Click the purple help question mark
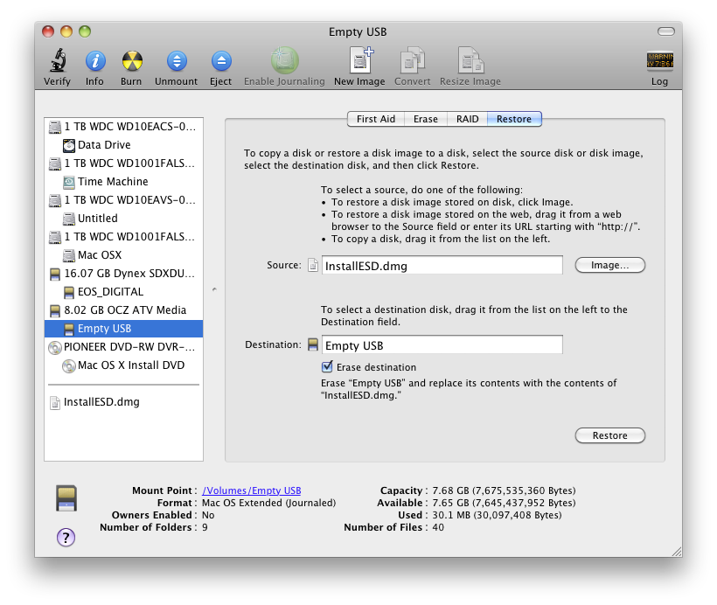This screenshot has height=605, width=717. [66, 537]
